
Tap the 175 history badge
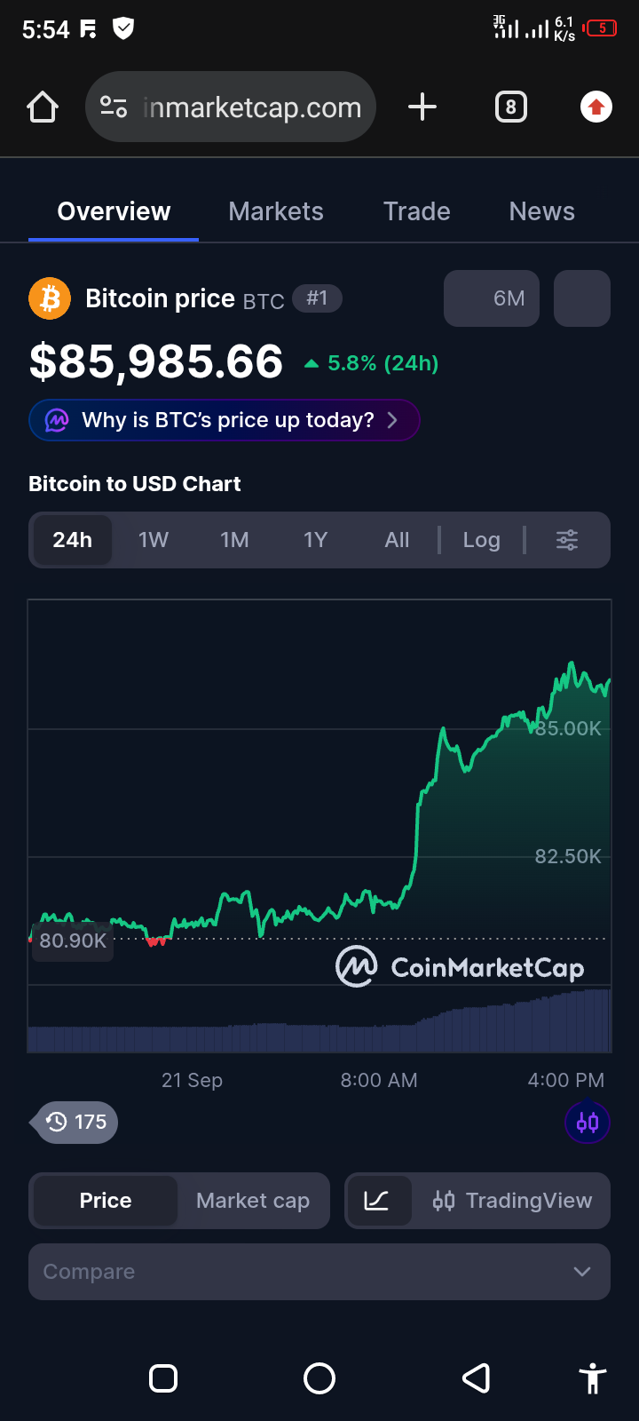click(x=76, y=1123)
